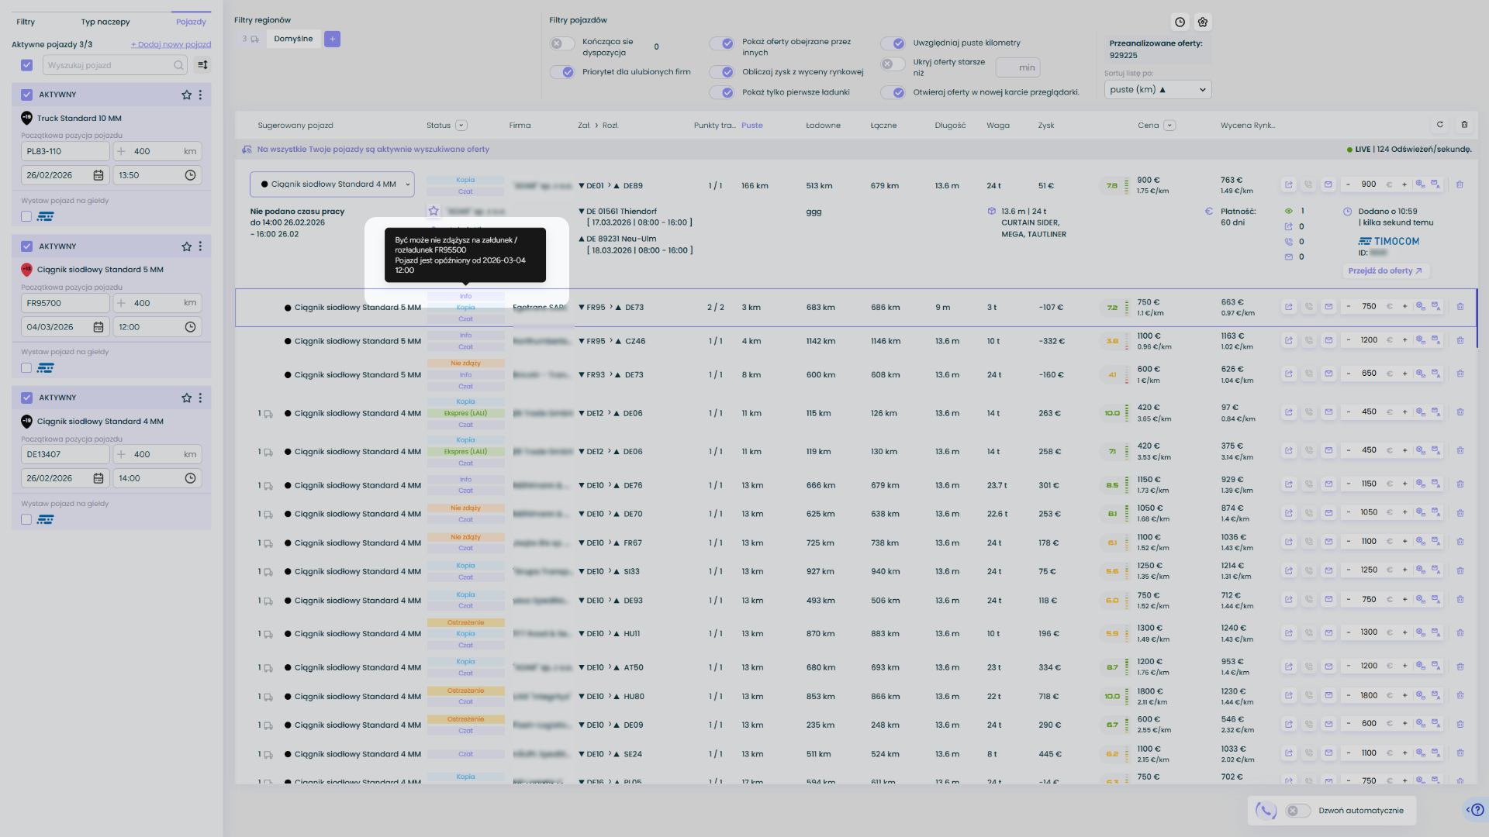
Task: Toggle the Priorytet dla ulubionych firm switch
Action: coord(562,72)
